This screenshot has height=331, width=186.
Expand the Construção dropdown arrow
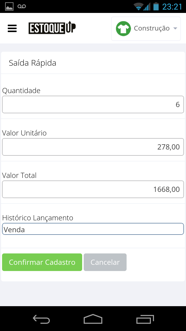coord(175,28)
